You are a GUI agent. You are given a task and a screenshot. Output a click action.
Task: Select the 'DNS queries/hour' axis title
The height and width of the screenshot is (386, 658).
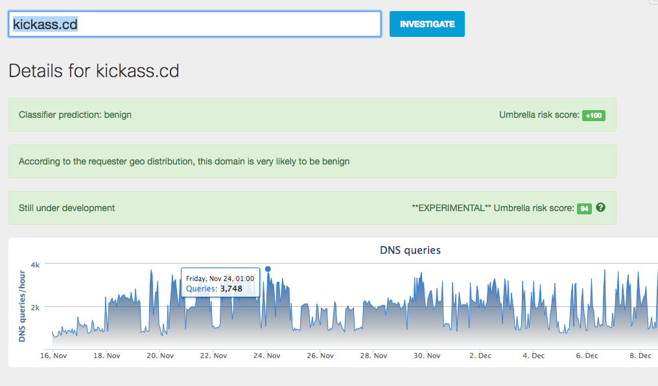pyautogui.click(x=22, y=306)
